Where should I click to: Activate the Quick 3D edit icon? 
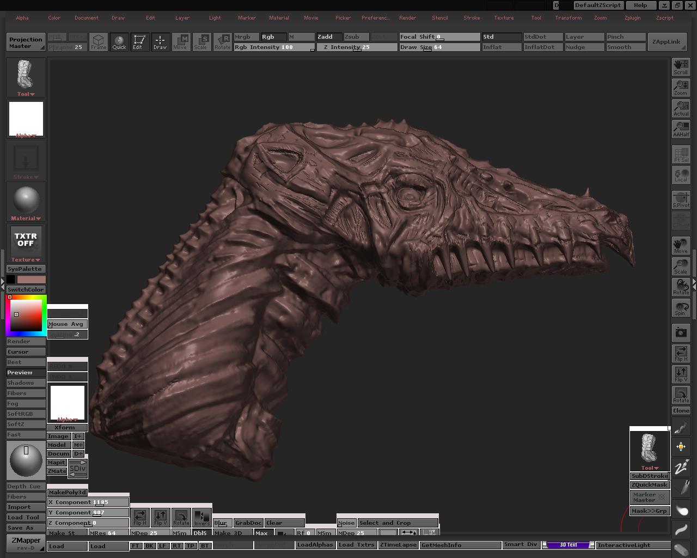pos(119,42)
